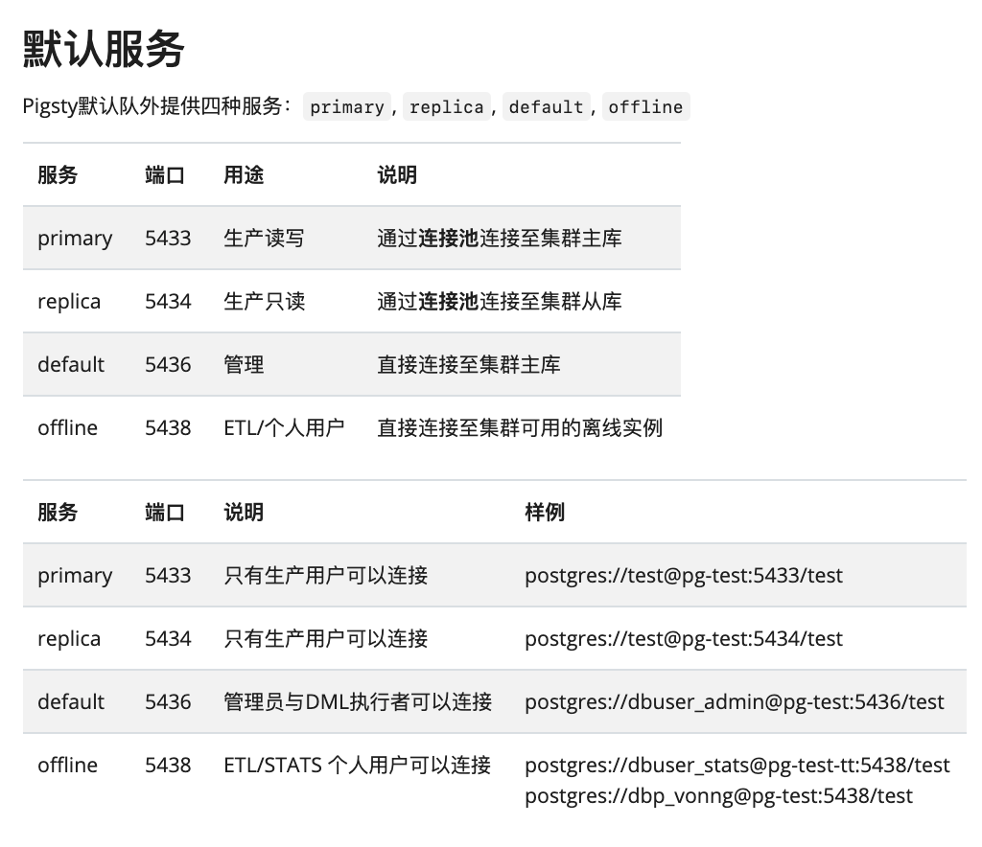The height and width of the screenshot is (847, 982).
Task: Click the text 管理员与DML执行者可以连接
Action: click(358, 701)
